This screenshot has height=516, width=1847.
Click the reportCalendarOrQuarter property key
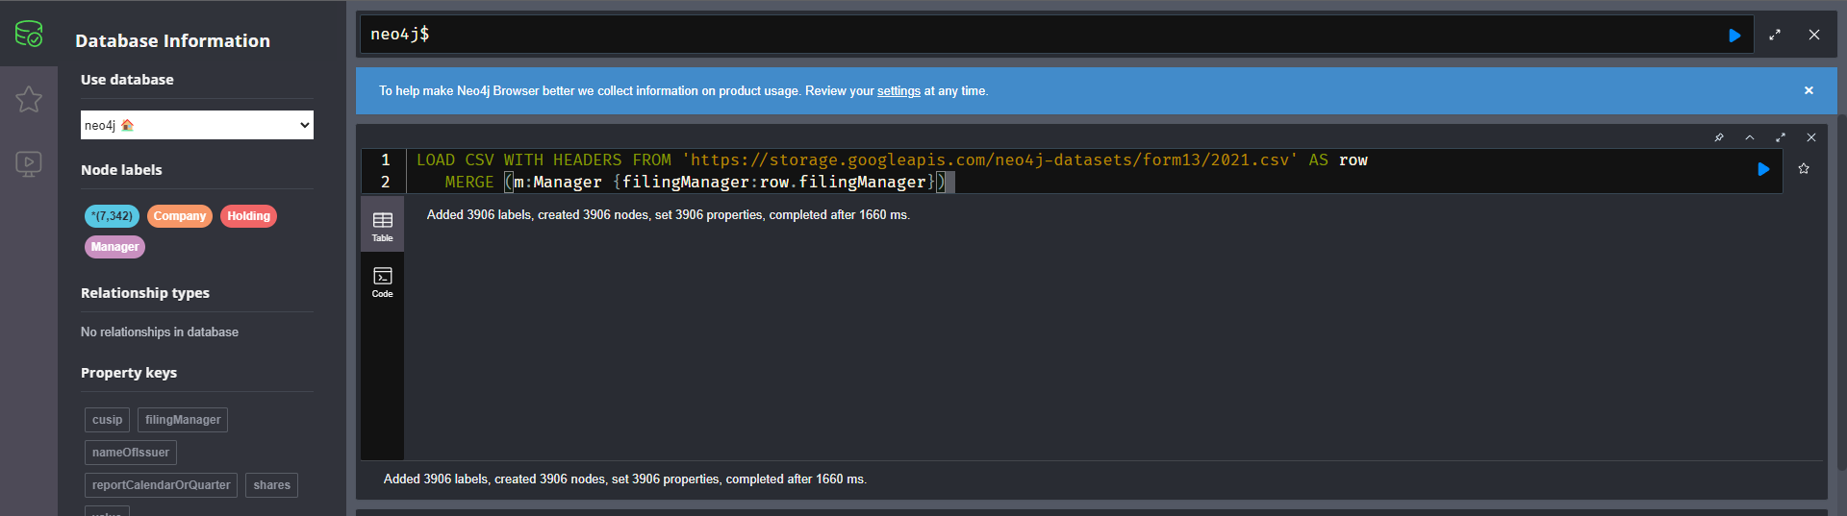161,485
